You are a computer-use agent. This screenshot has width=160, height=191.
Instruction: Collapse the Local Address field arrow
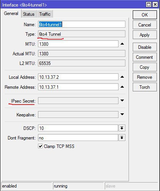122,77
